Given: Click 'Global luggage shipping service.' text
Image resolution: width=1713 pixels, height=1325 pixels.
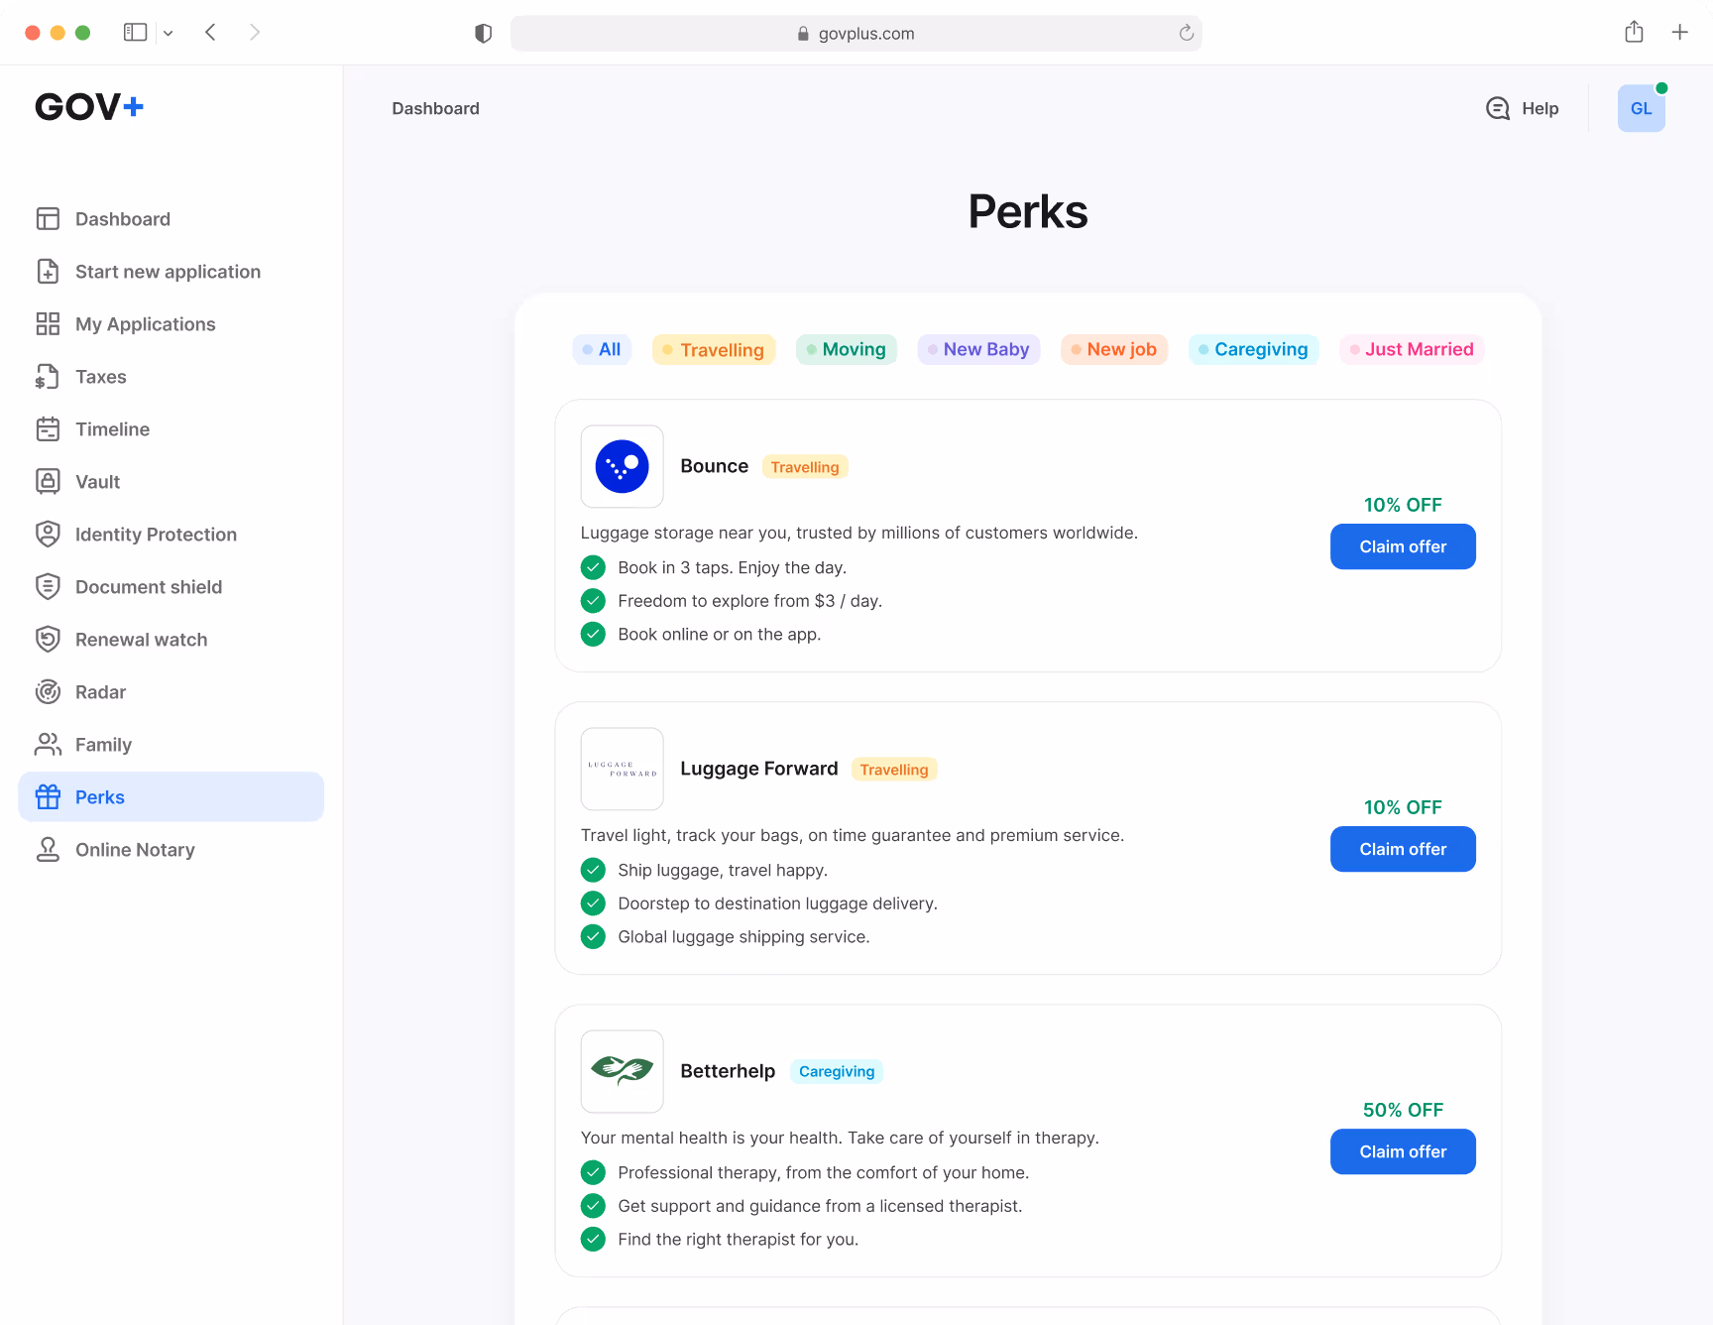Looking at the screenshot, I should pos(743,937).
